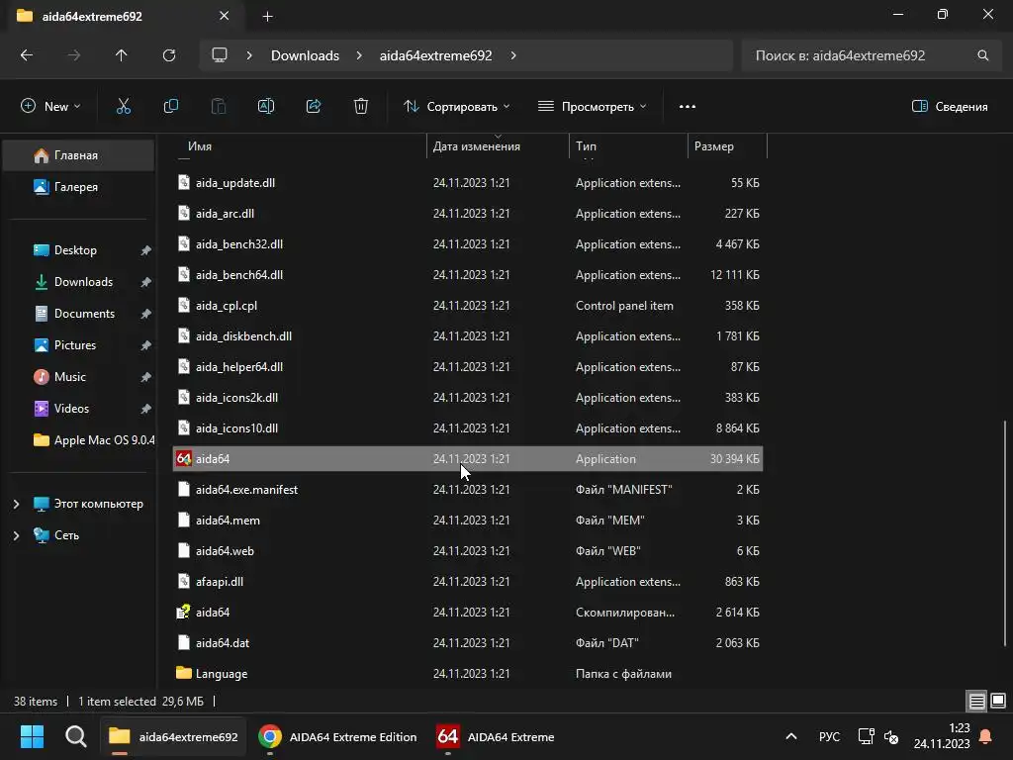Unpin Downloads from quick access
Screen dimensions: 1013x760
point(146,282)
